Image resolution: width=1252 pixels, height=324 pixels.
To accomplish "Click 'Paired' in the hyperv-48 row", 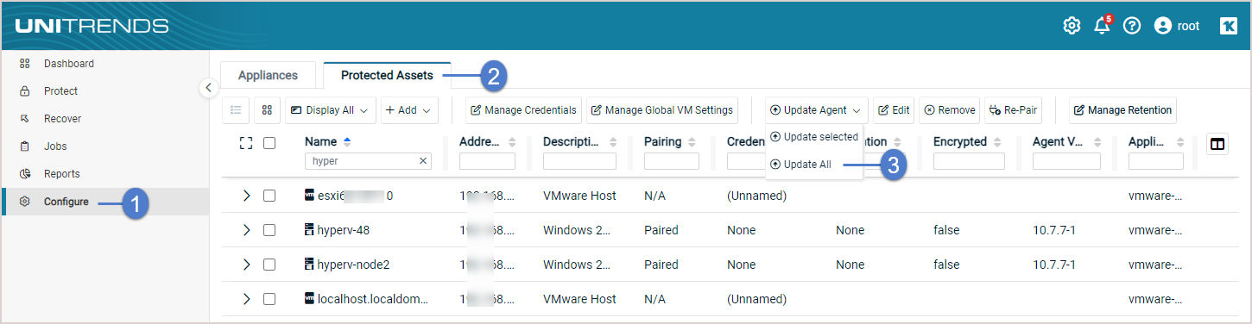I will coord(661,230).
